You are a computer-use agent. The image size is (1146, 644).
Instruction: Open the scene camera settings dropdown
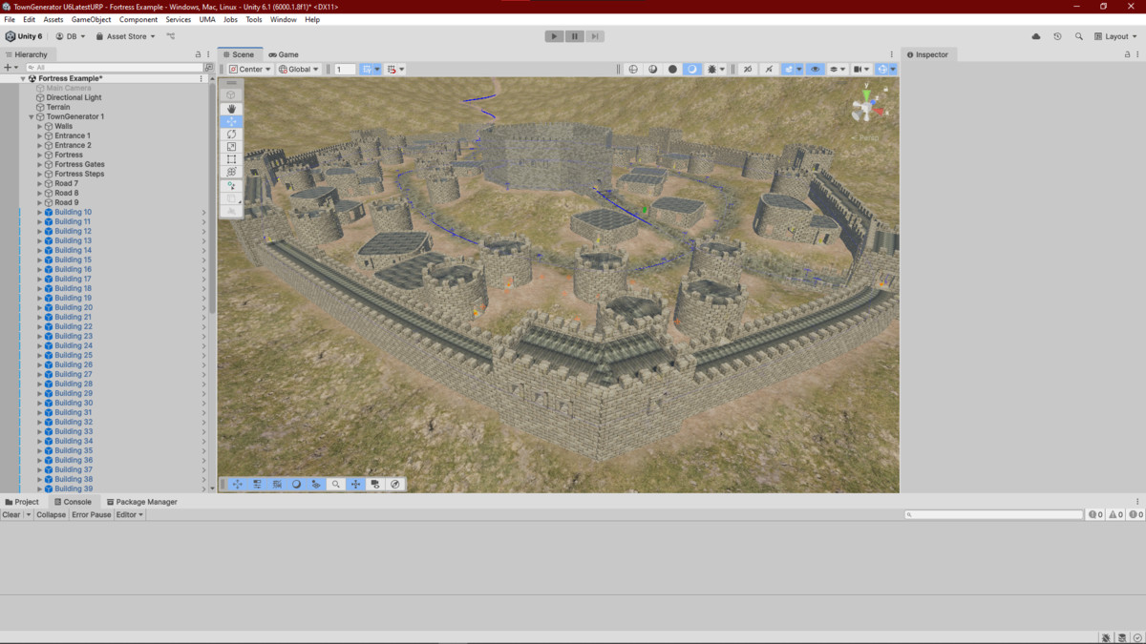[860, 69]
